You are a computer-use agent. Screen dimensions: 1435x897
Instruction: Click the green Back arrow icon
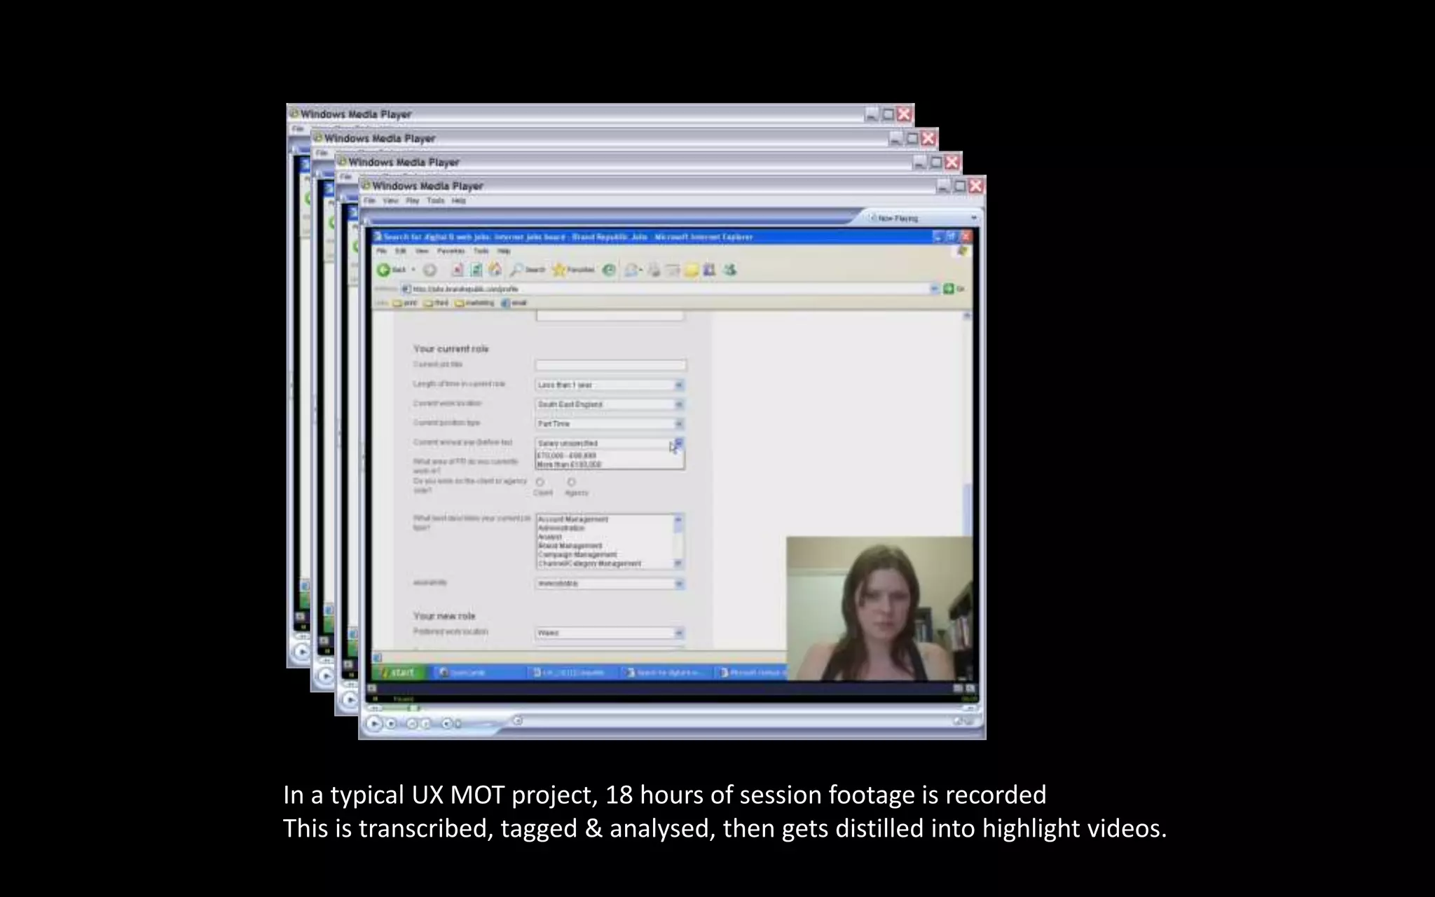(384, 270)
